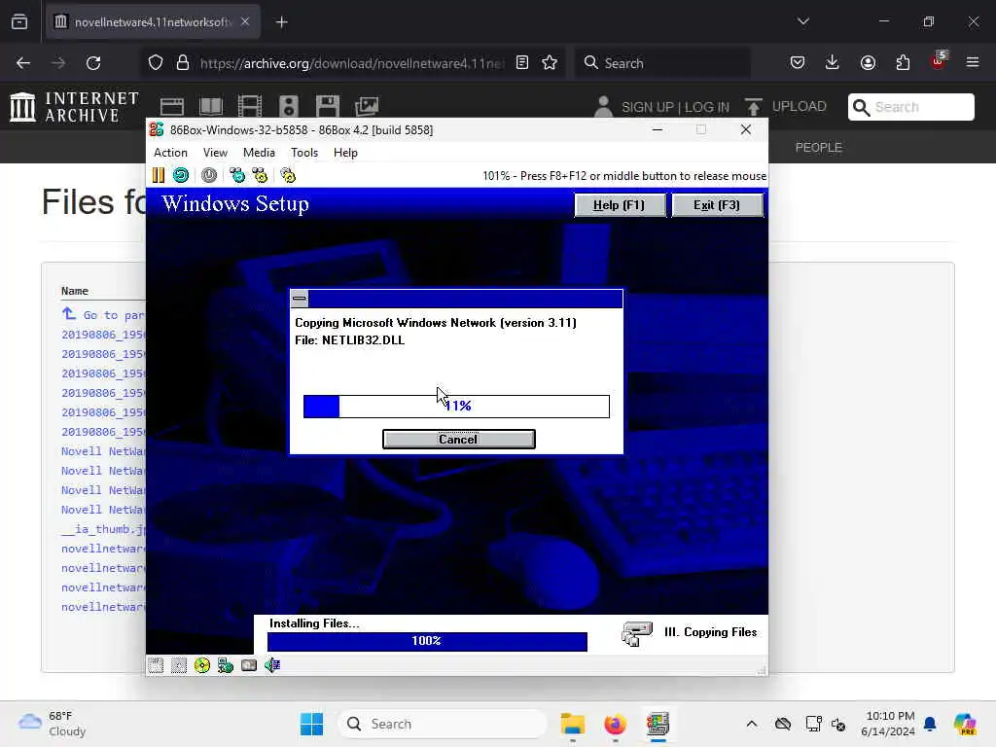Click the LOG IN link
Image resolution: width=996 pixels, height=747 pixels.
pyautogui.click(x=707, y=107)
